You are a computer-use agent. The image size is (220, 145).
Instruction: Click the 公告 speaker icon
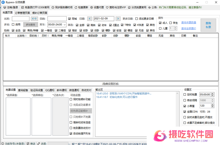click(x=150, y=7)
